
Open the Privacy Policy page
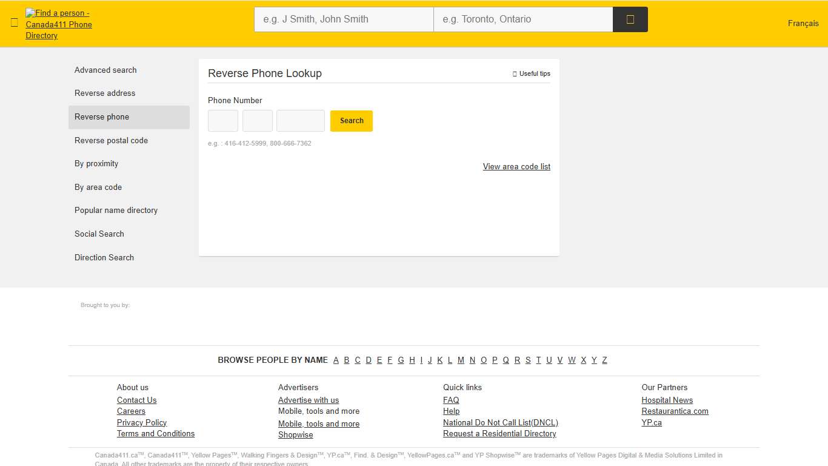[x=142, y=422]
